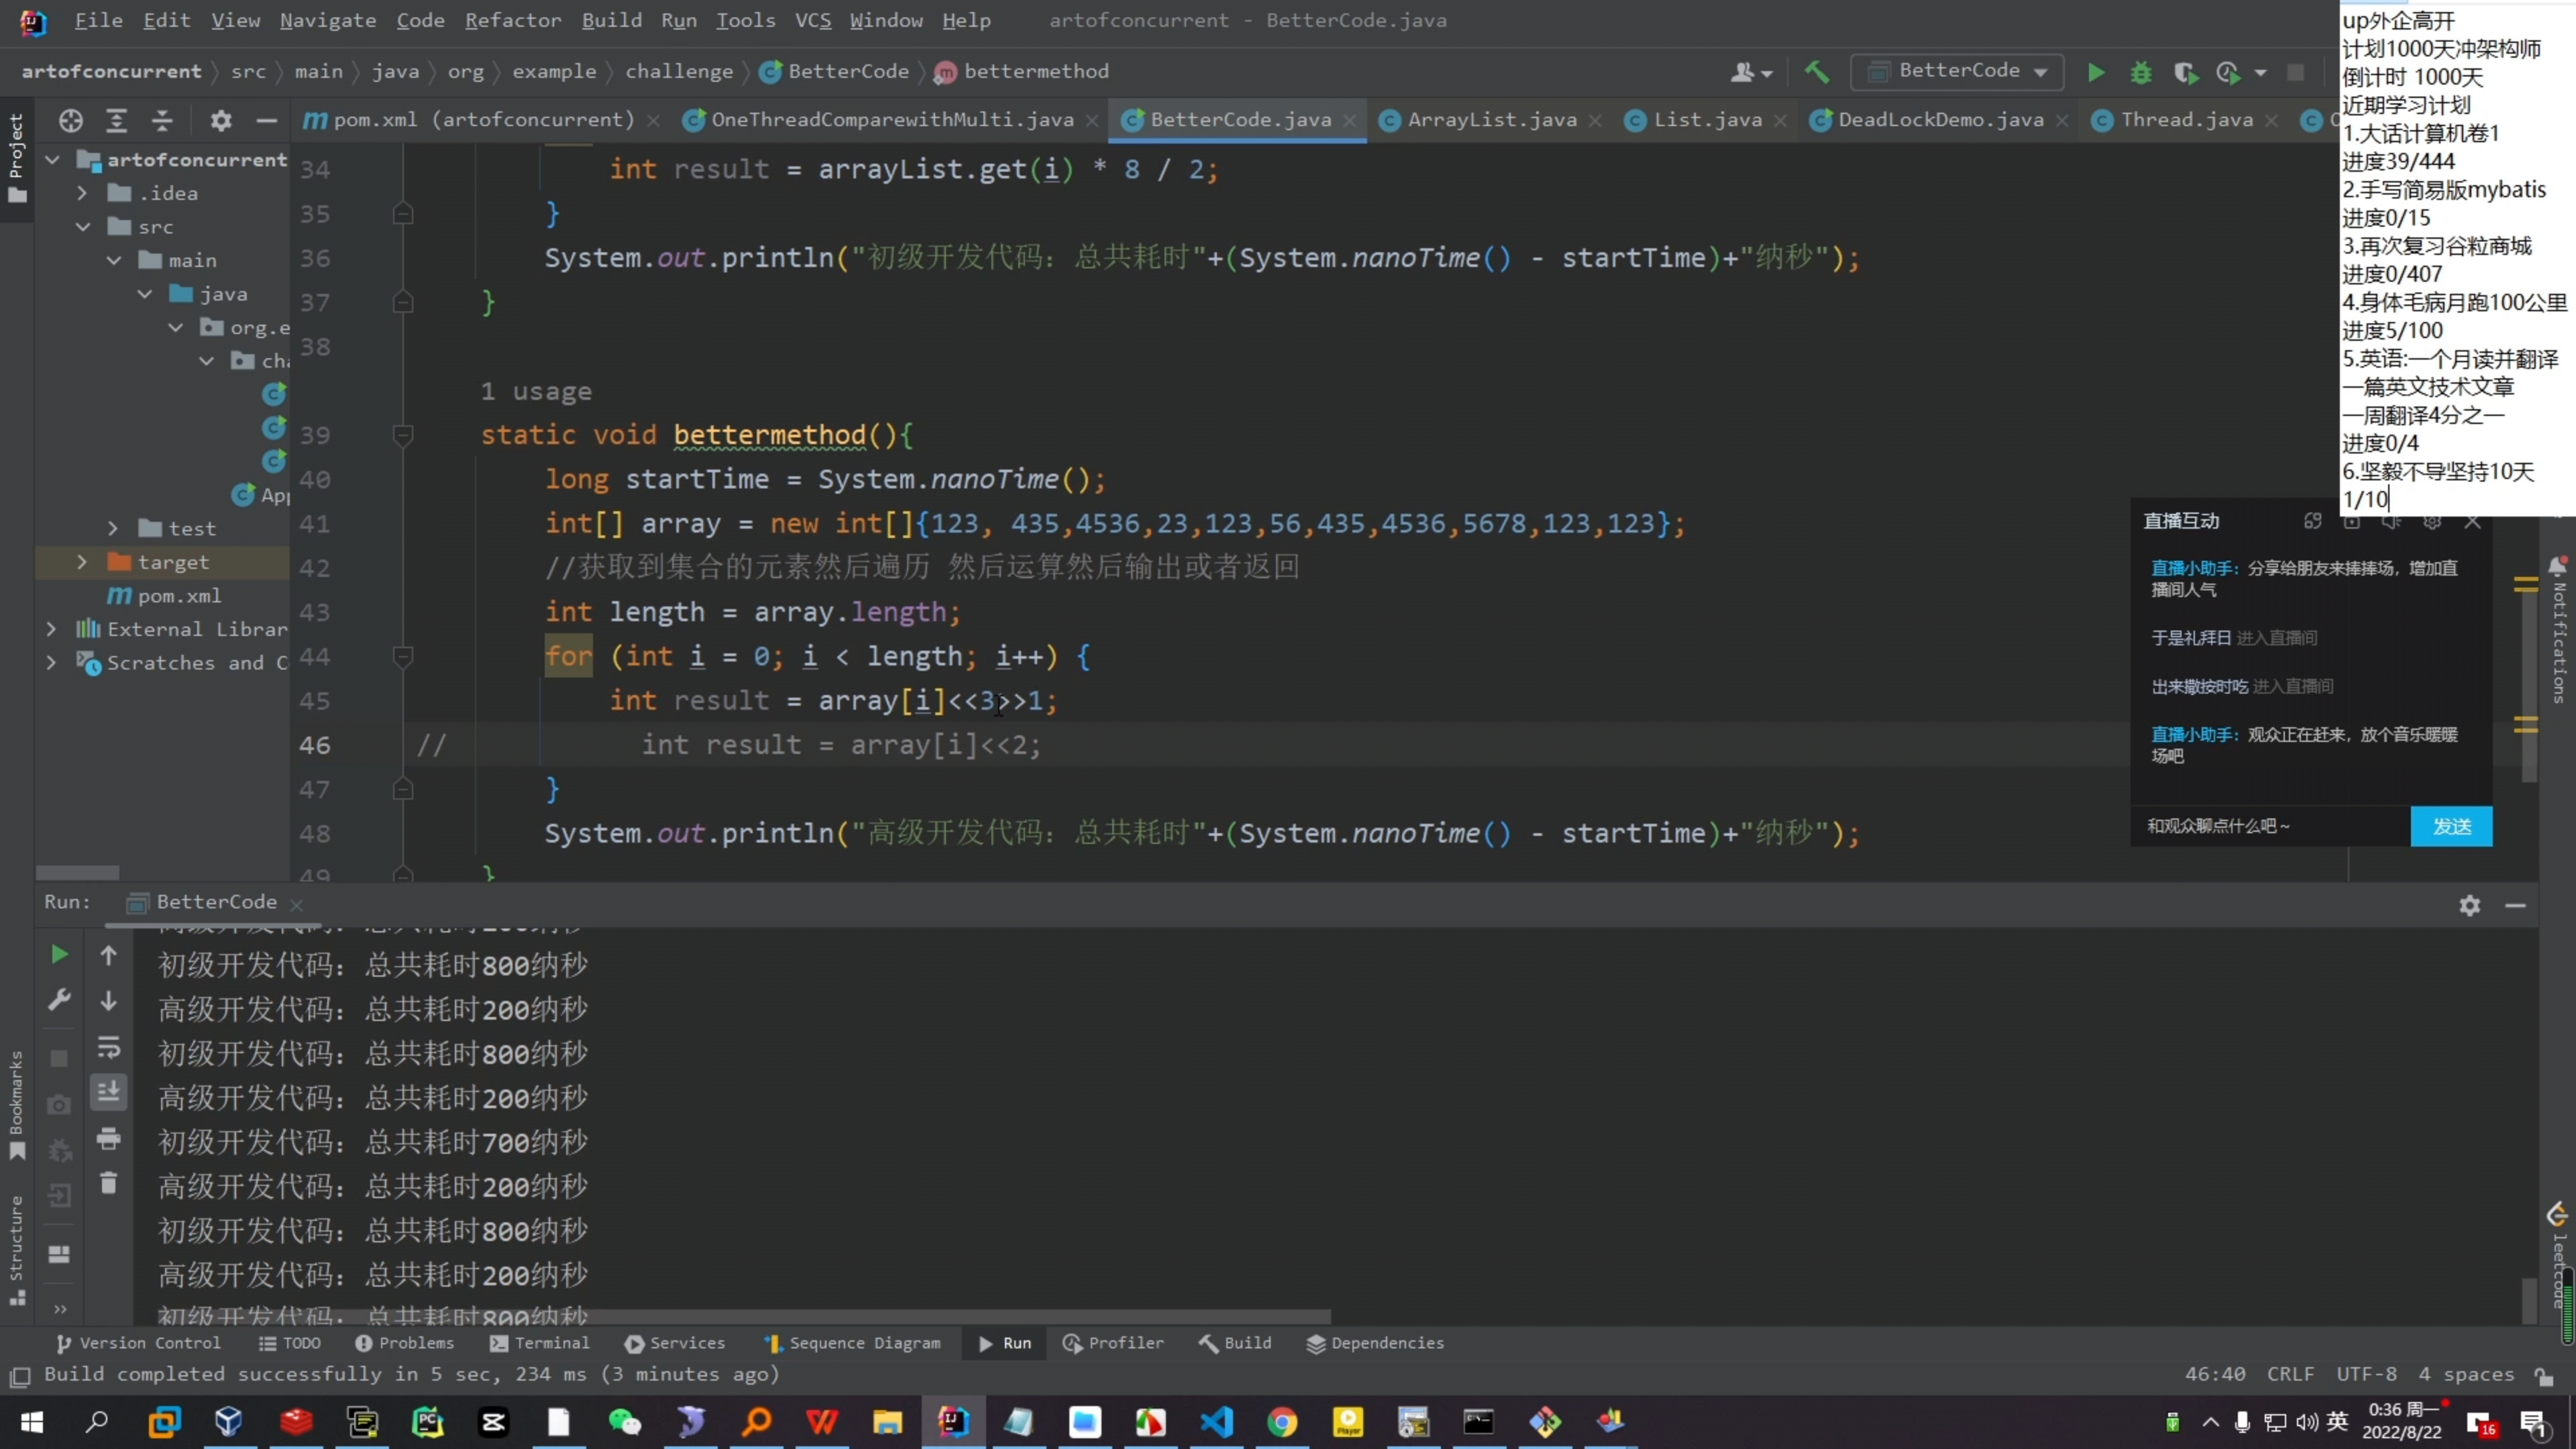The height and width of the screenshot is (1449, 2576).
Task: Start debugging with the Debug bug icon
Action: click(2141, 72)
